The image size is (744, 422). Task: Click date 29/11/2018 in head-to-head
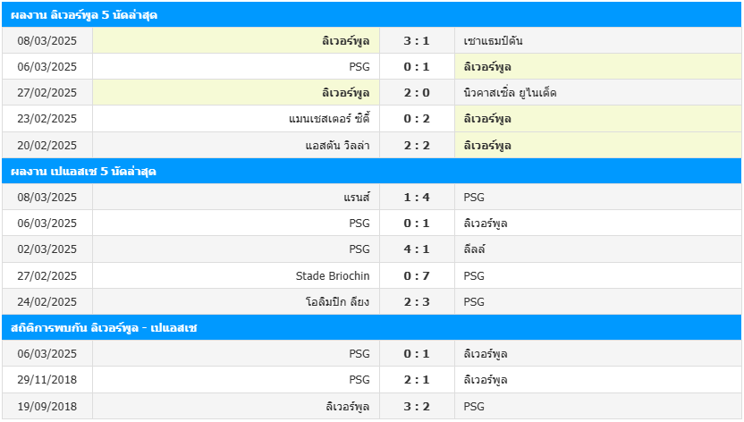[47, 380]
